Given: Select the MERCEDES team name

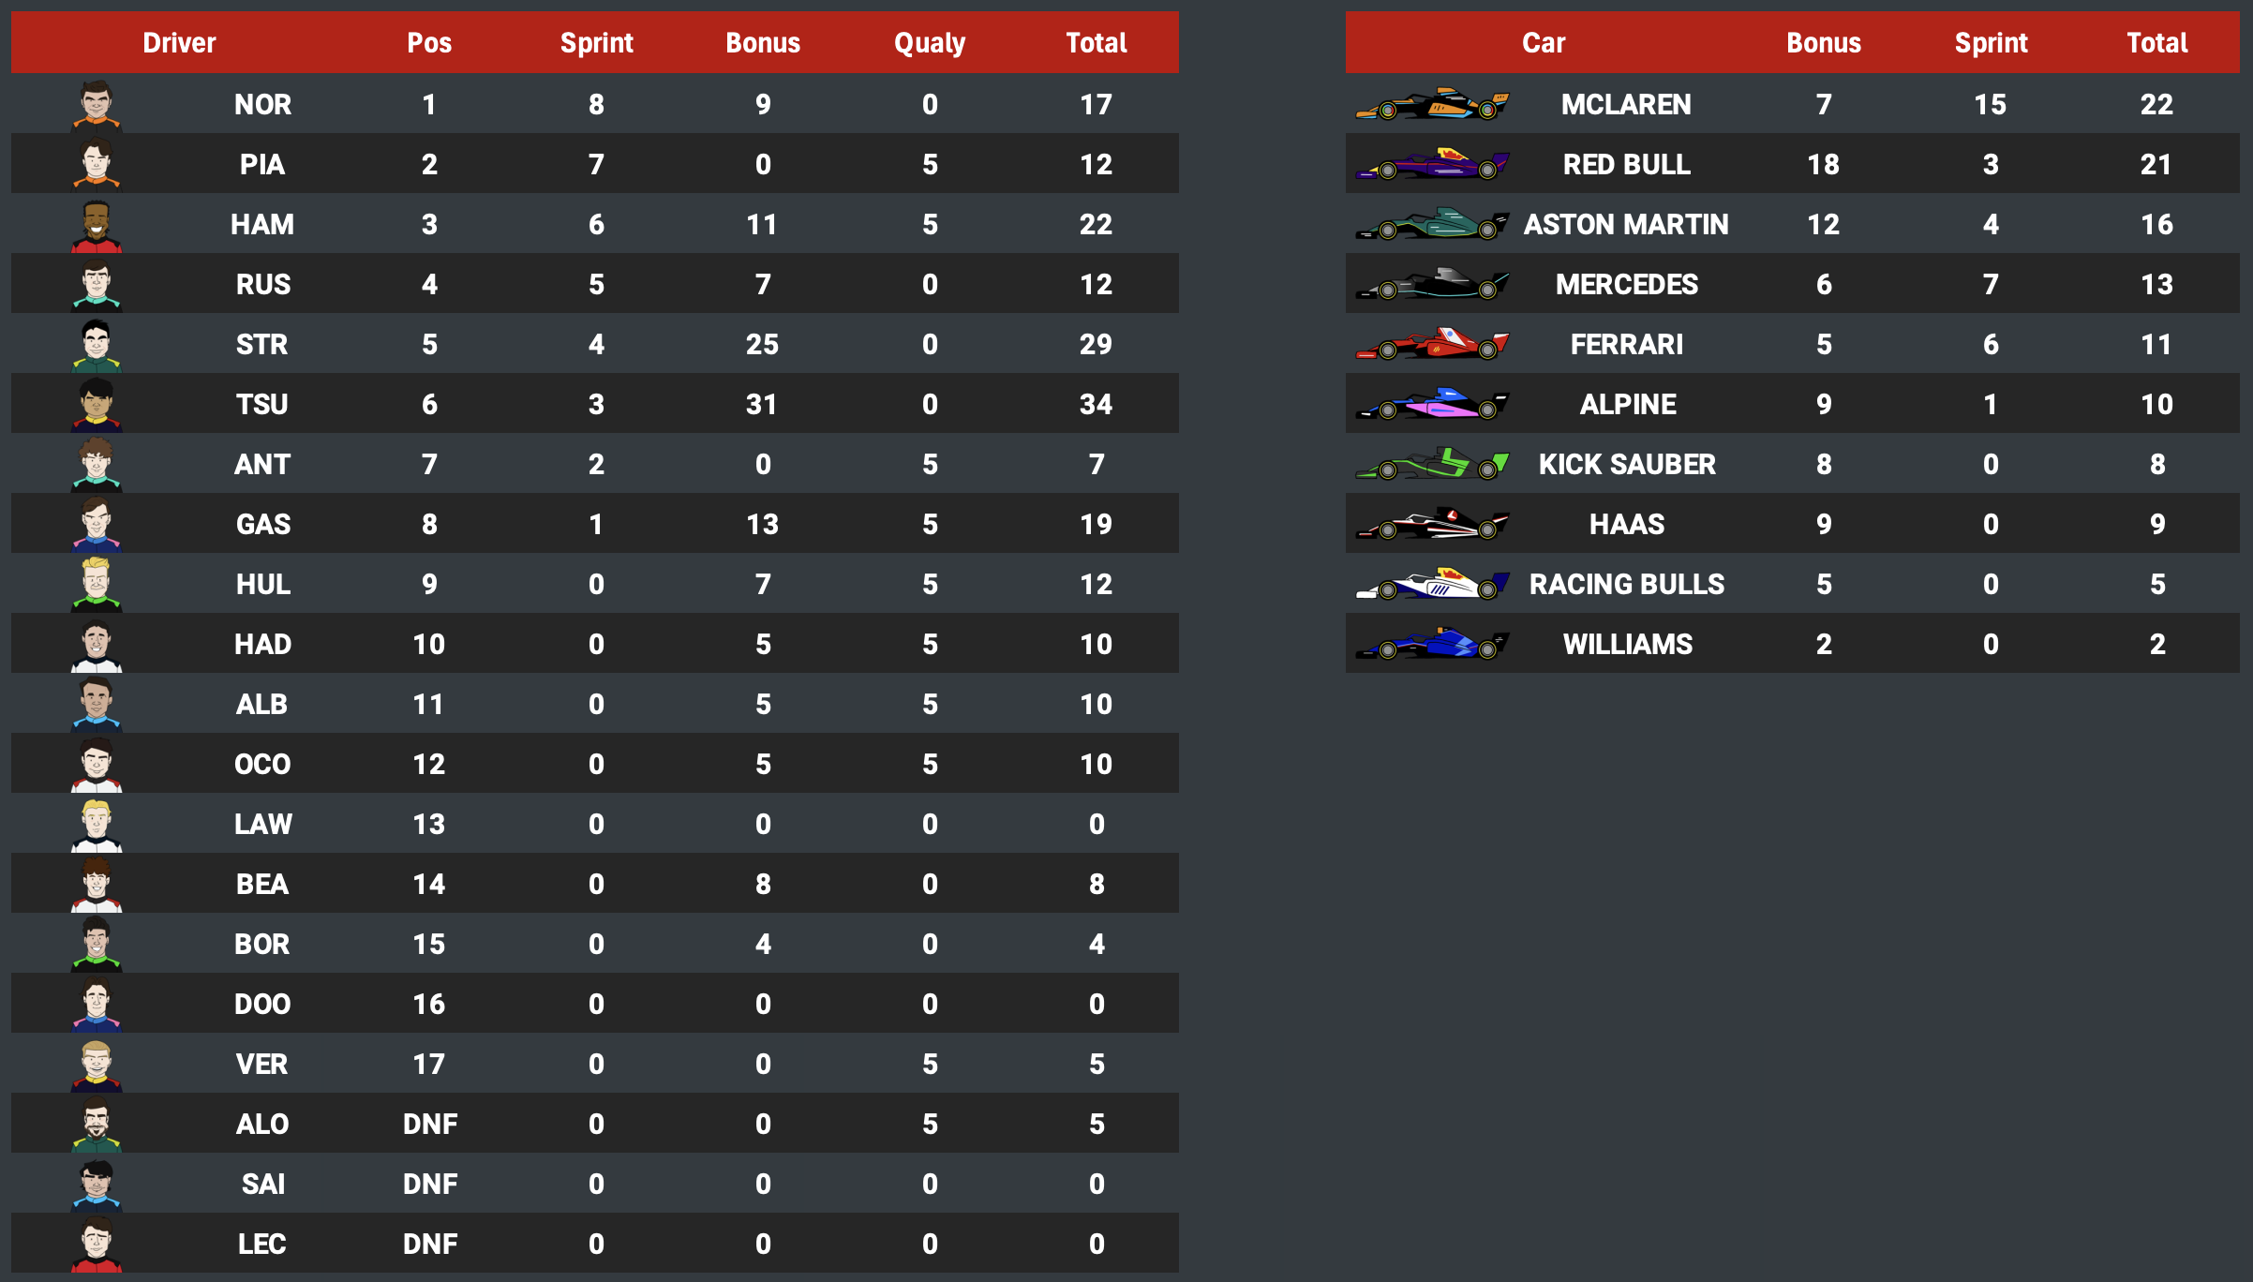Looking at the screenshot, I should [1627, 284].
